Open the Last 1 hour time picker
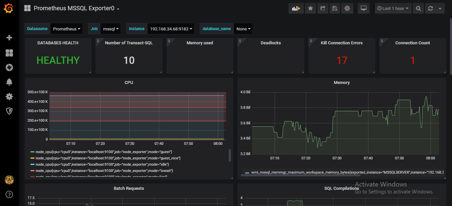Viewport: 452px width, 206px height. pyautogui.click(x=393, y=9)
